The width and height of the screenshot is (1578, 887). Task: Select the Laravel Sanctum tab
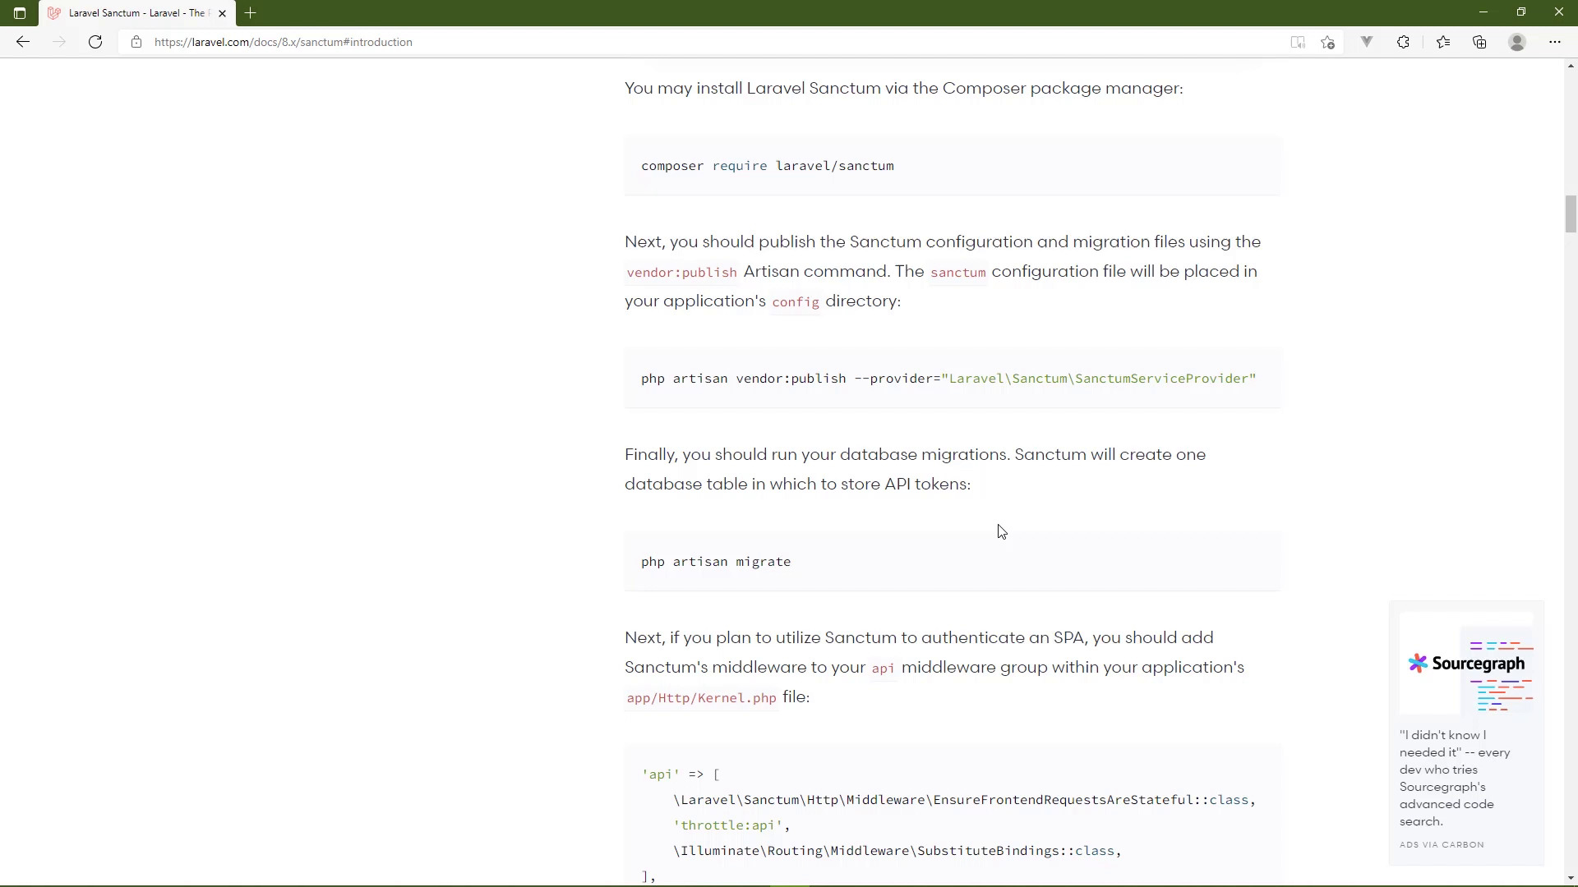click(136, 13)
